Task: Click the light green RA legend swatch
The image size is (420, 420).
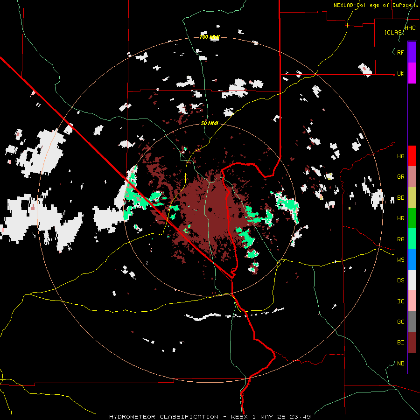Action: point(412,239)
